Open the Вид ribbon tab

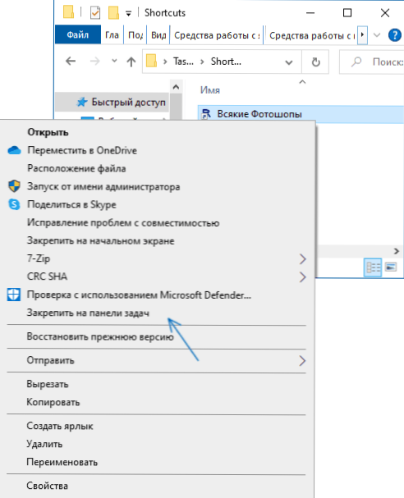(x=158, y=35)
